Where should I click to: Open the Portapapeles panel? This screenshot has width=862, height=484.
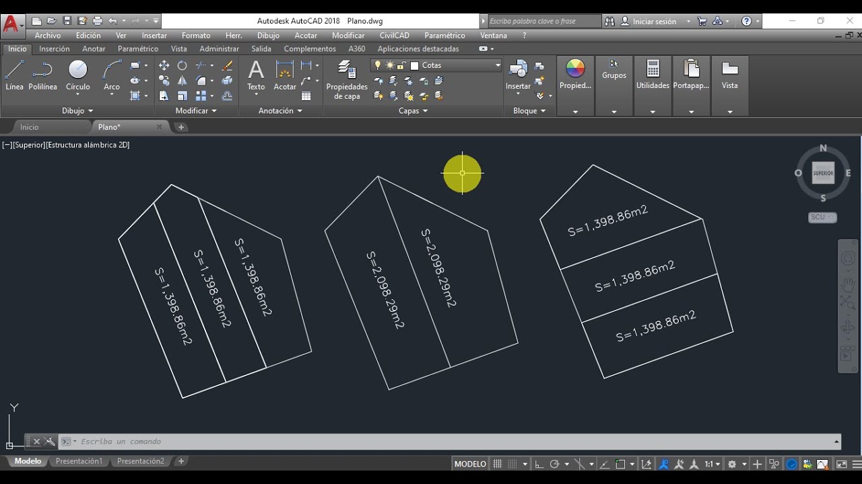[691, 74]
